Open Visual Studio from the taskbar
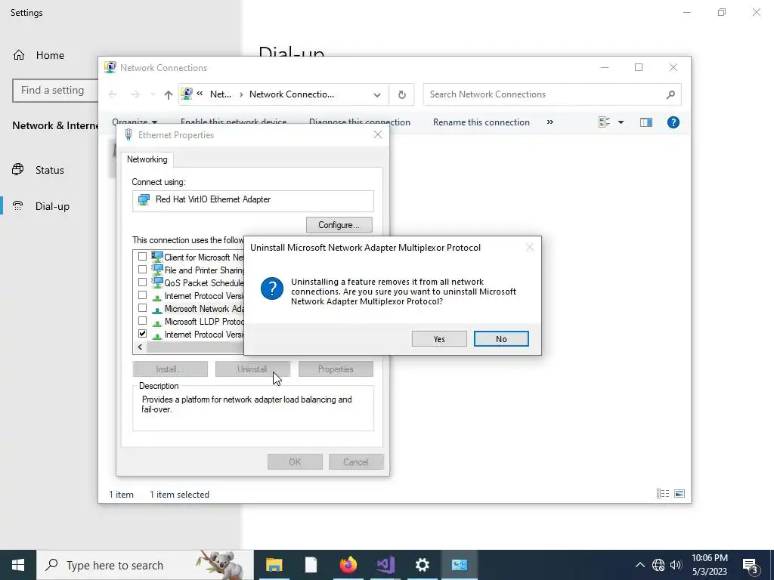Image resolution: width=774 pixels, height=580 pixels. click(x=385, y=565)
